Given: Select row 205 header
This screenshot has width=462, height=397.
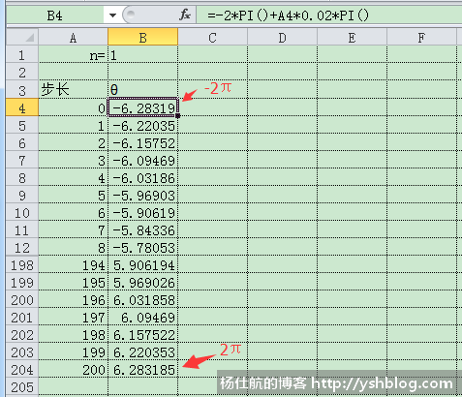Looking at the screenshot, I should coord(22,386).
